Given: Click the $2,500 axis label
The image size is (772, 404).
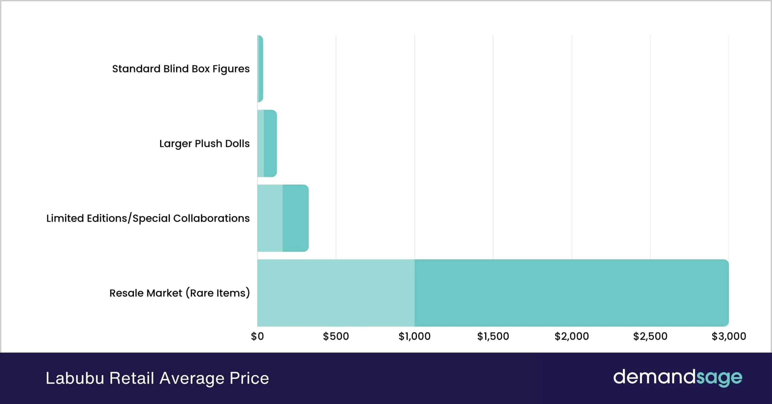Looking at the screenshot, I should [x=650, y=336].
